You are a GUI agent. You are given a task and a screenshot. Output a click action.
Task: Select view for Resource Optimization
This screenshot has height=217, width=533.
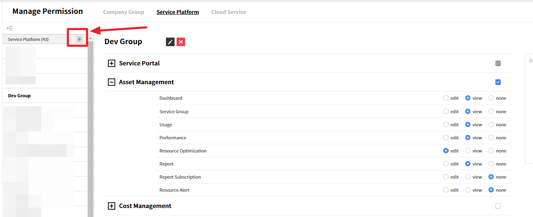[x=468, y=151]
